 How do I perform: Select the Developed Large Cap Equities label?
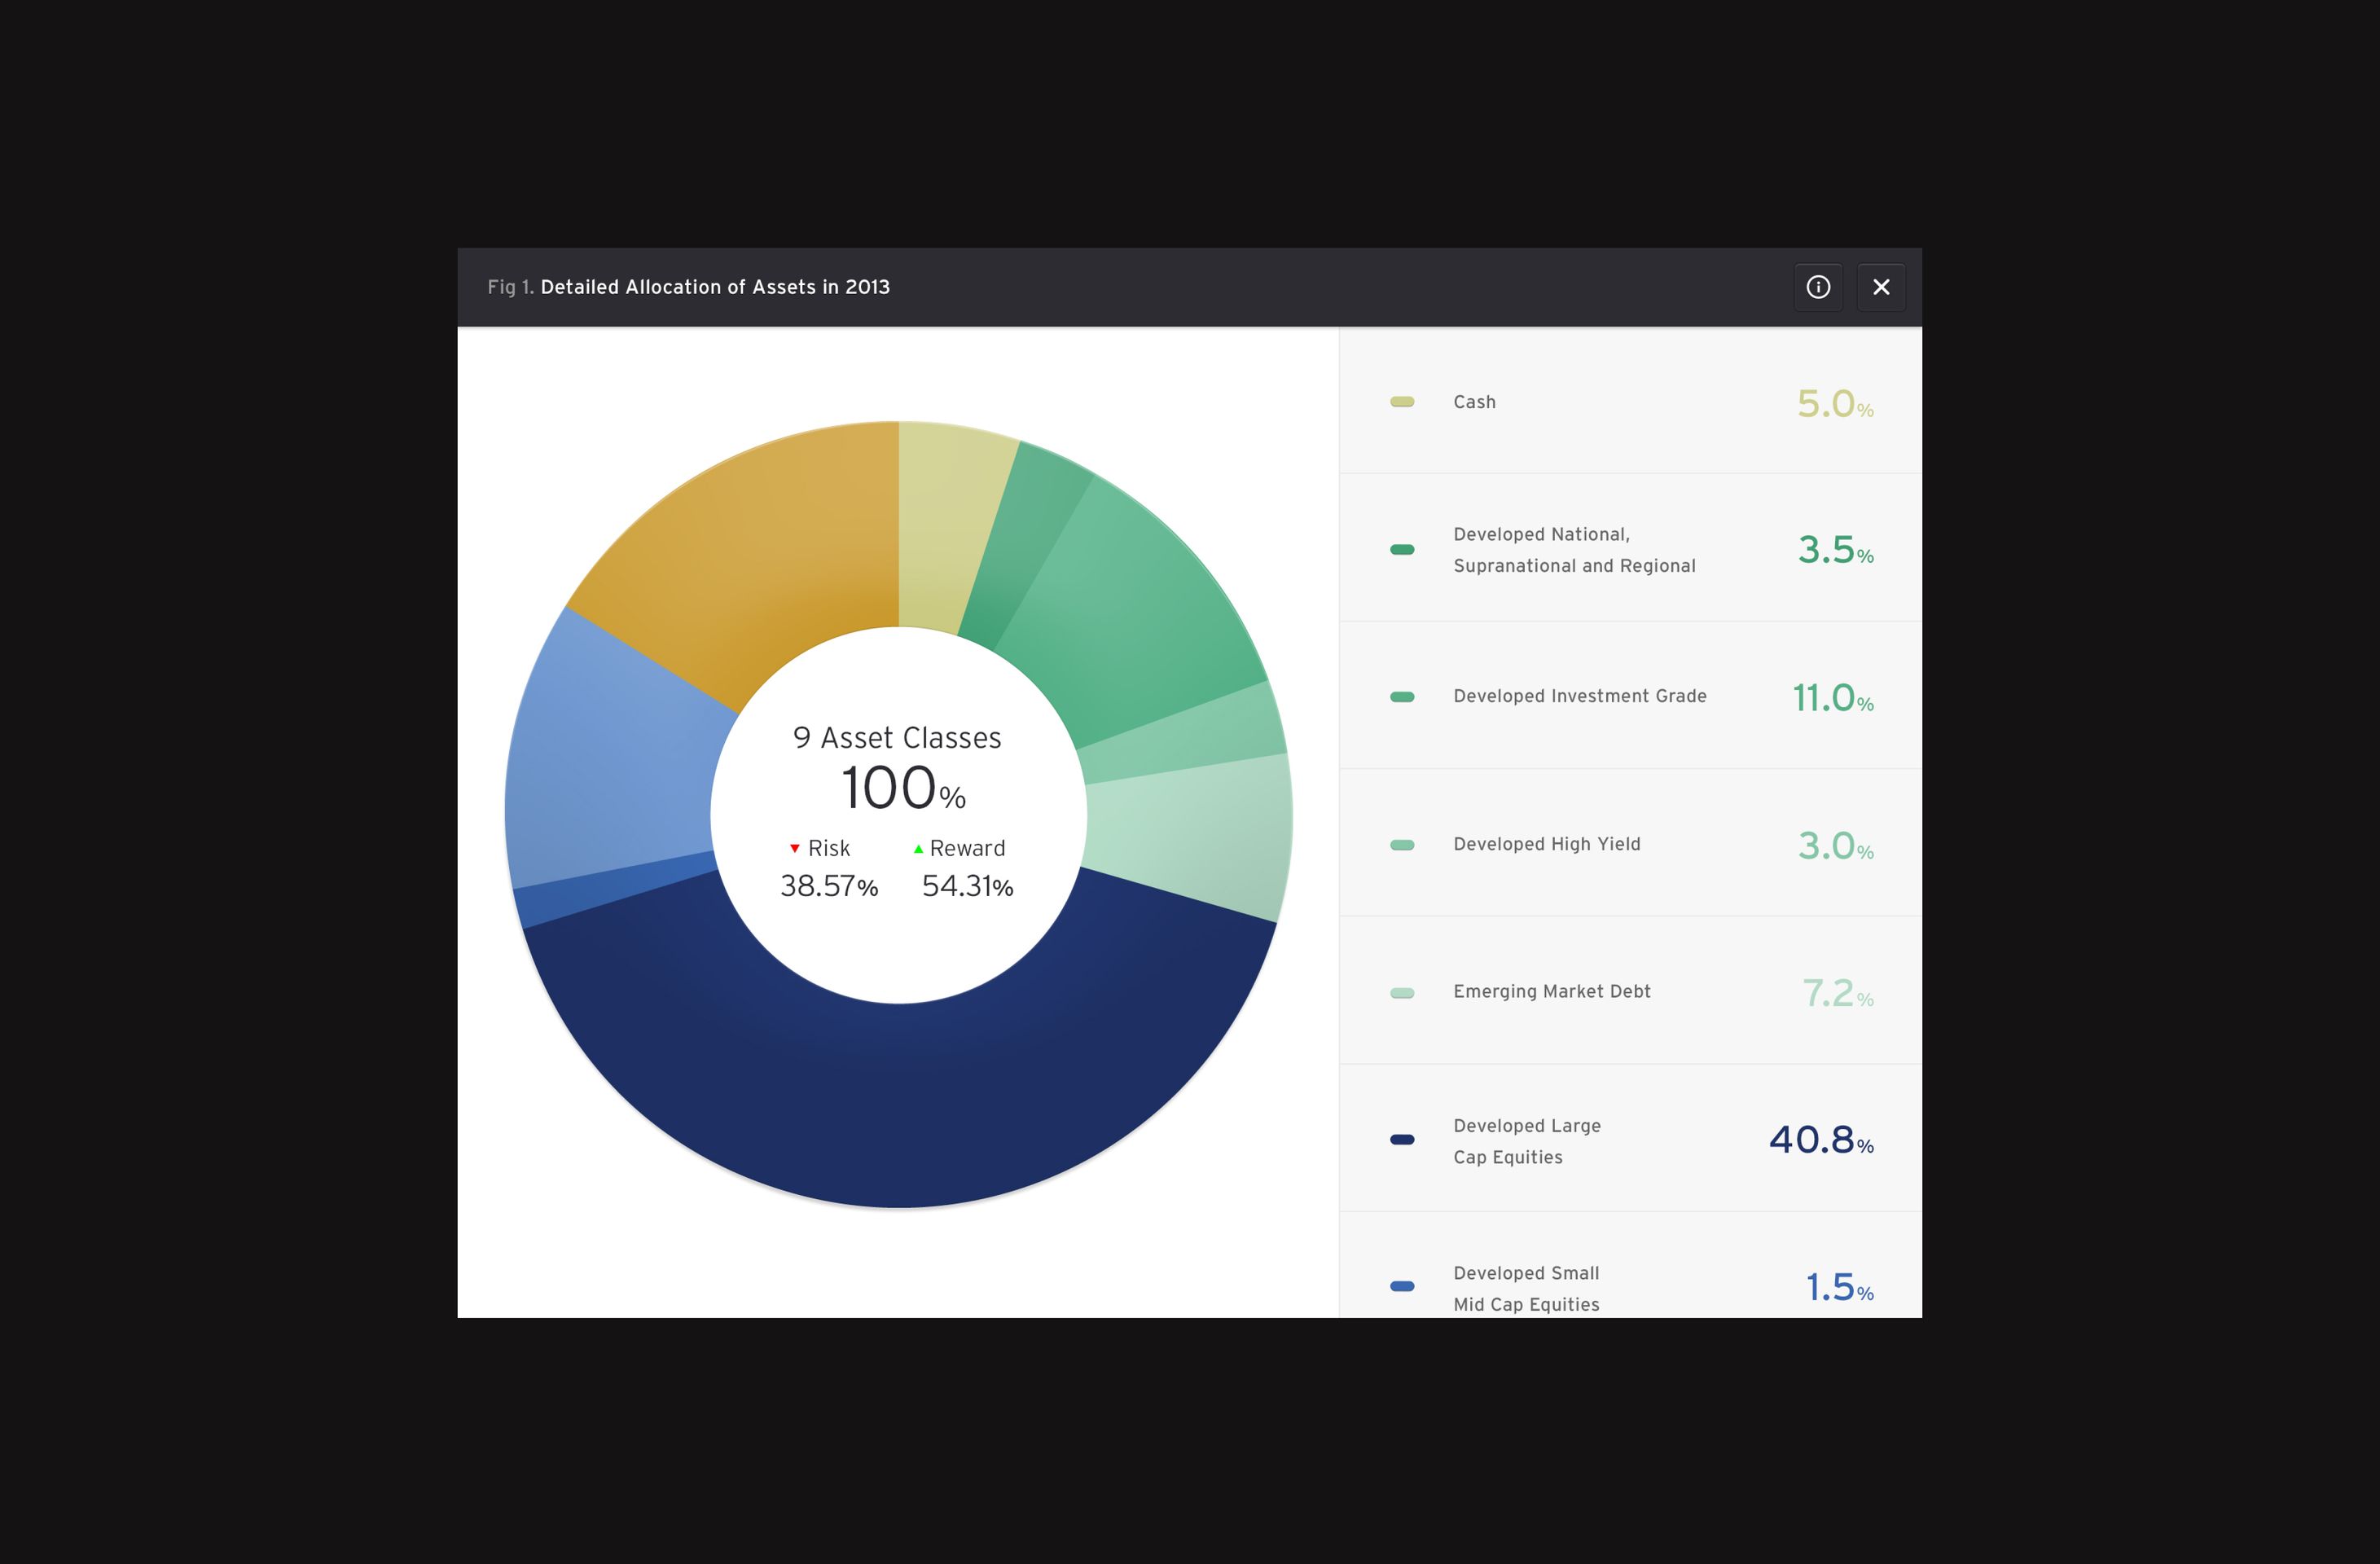click(1527, 1141)
